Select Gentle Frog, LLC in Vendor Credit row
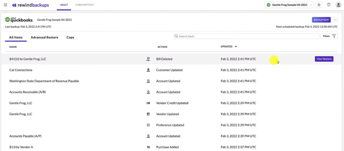The image size is (344, 151). click(21, 103)
